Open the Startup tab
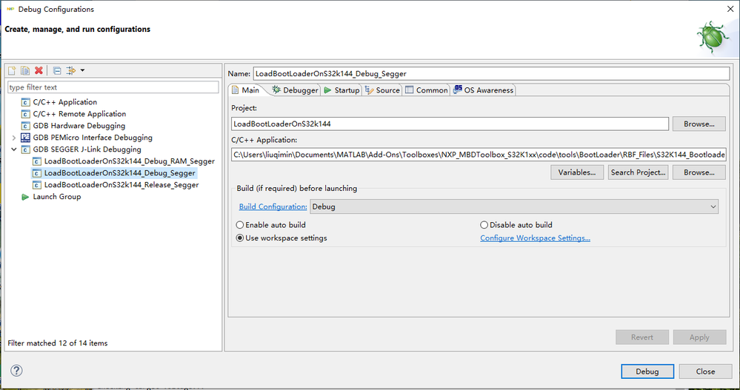 (341, 90)
